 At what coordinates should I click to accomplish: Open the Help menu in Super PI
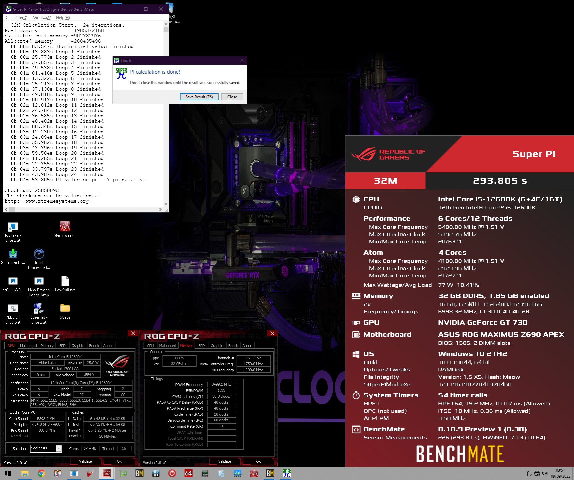click(x=63, y=18)
